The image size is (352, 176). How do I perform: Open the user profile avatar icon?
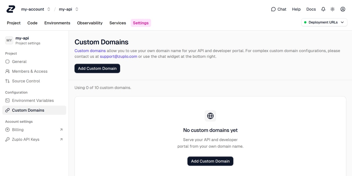(343, 9)
